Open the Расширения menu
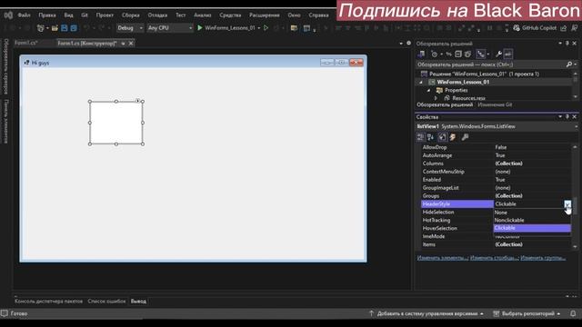This screenshot has height=327, width=582. coord(265,15)
